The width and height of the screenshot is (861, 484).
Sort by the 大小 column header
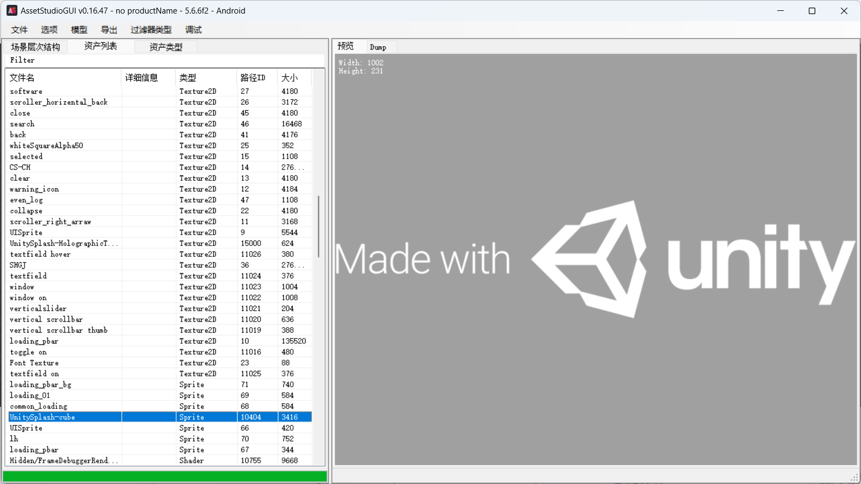click(294, 78)
